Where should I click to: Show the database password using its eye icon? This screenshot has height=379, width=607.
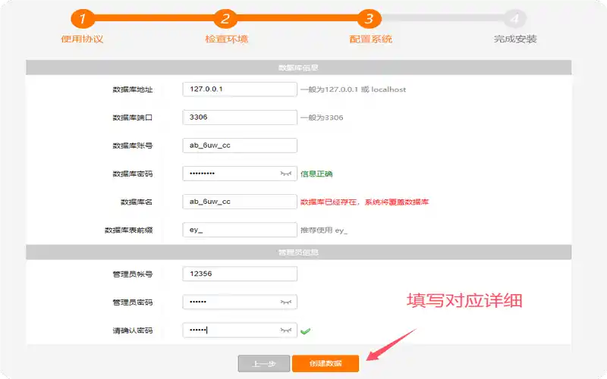286,174
